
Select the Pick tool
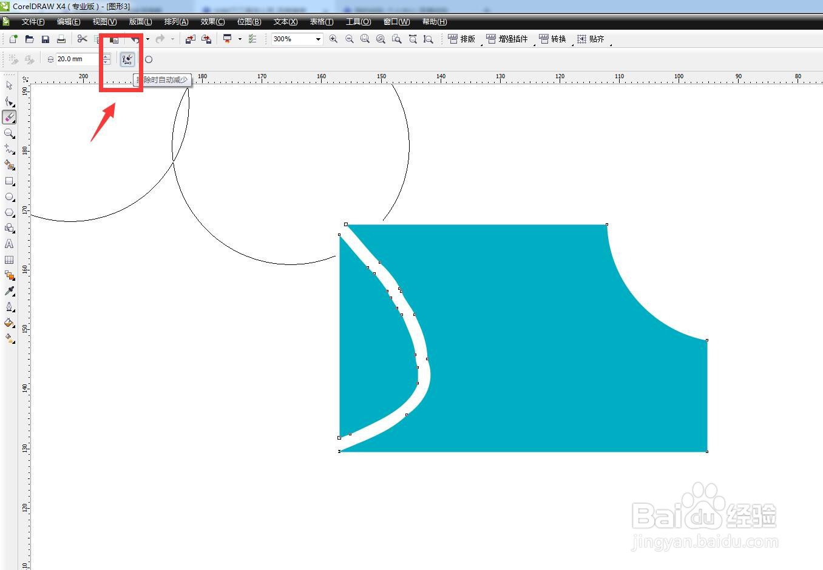coord(9,85)
